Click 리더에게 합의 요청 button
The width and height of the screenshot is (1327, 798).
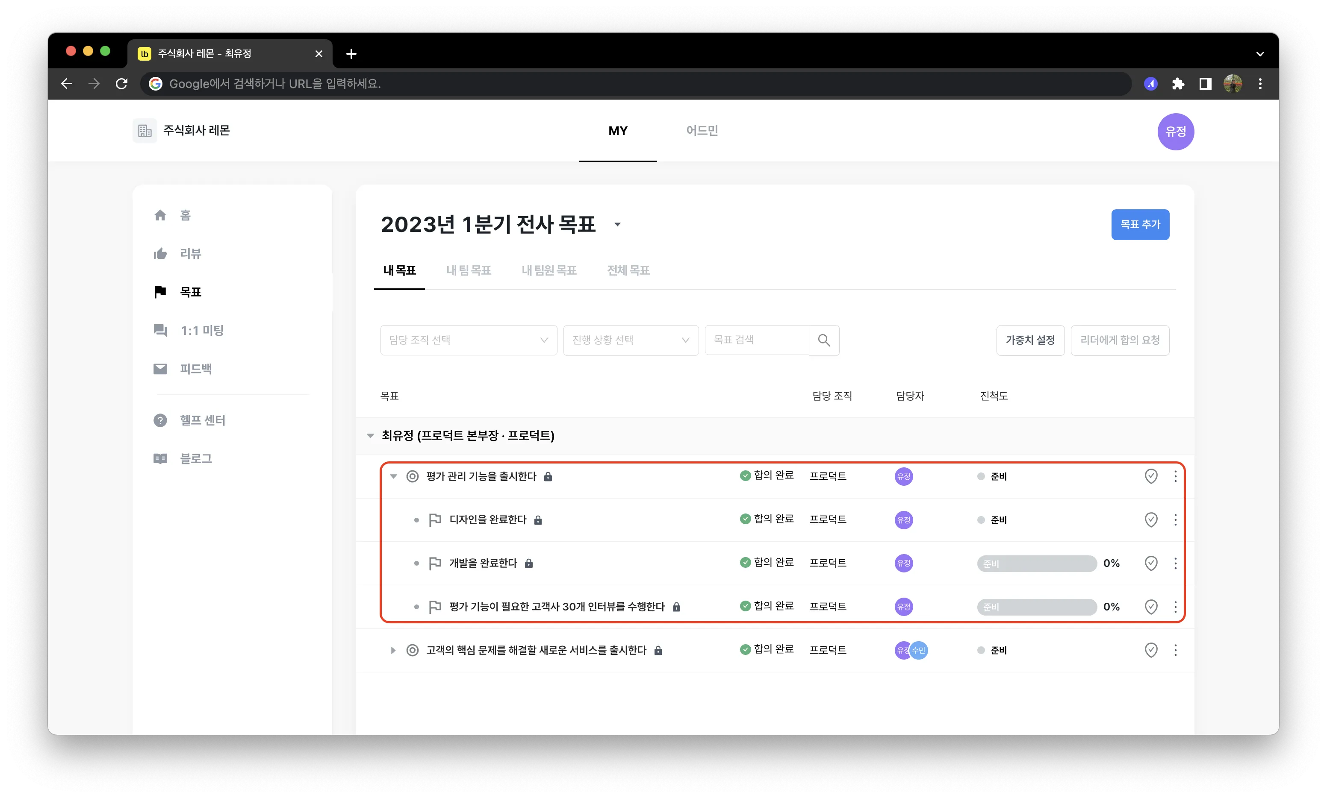(1120, 340)
